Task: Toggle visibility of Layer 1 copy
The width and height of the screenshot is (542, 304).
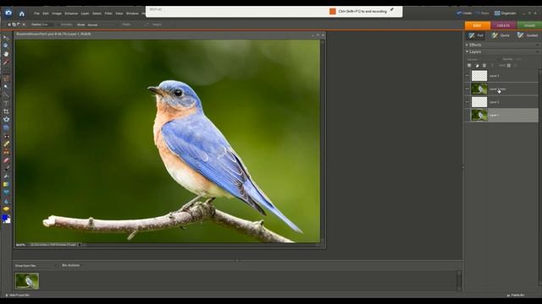Action: tap(467, 89)
